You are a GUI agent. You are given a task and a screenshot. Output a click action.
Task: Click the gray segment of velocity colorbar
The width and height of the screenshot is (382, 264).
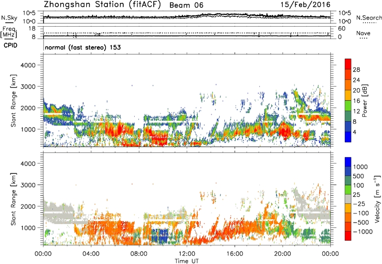click(348, 199)
